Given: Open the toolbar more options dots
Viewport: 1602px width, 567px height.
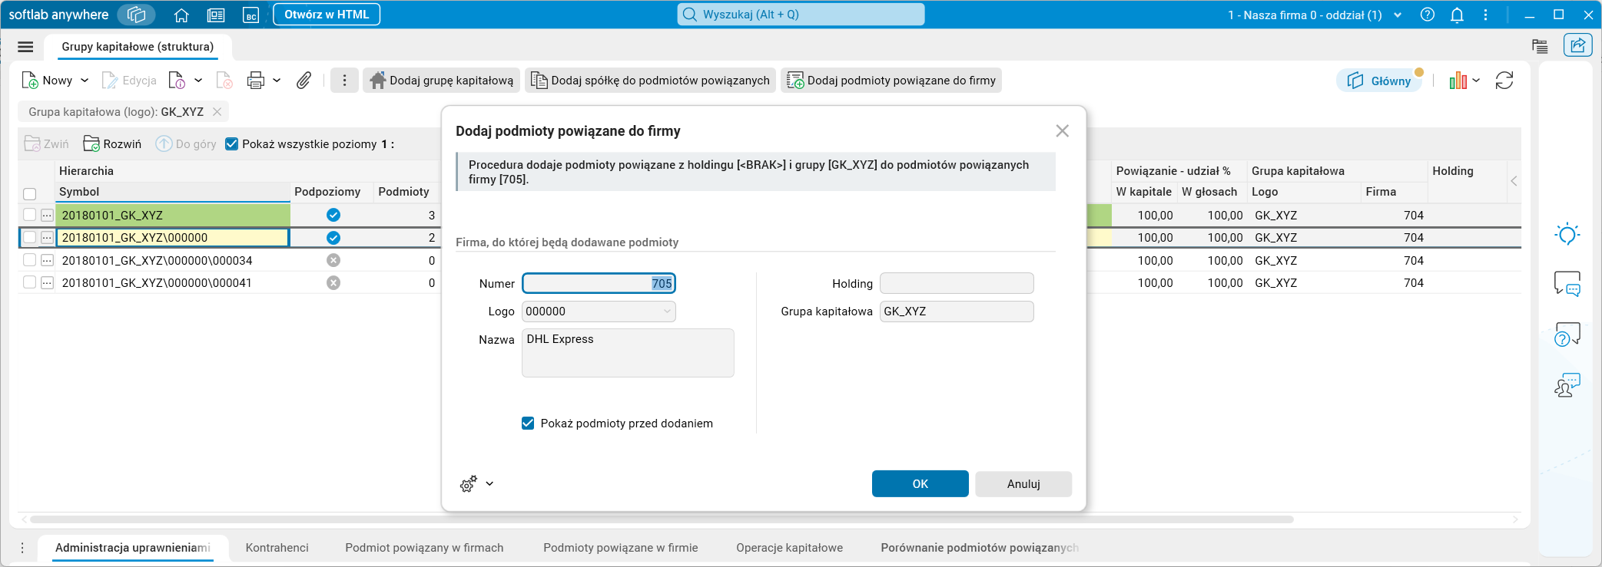Looking at the screenshot, I should [x=344, y=81].
